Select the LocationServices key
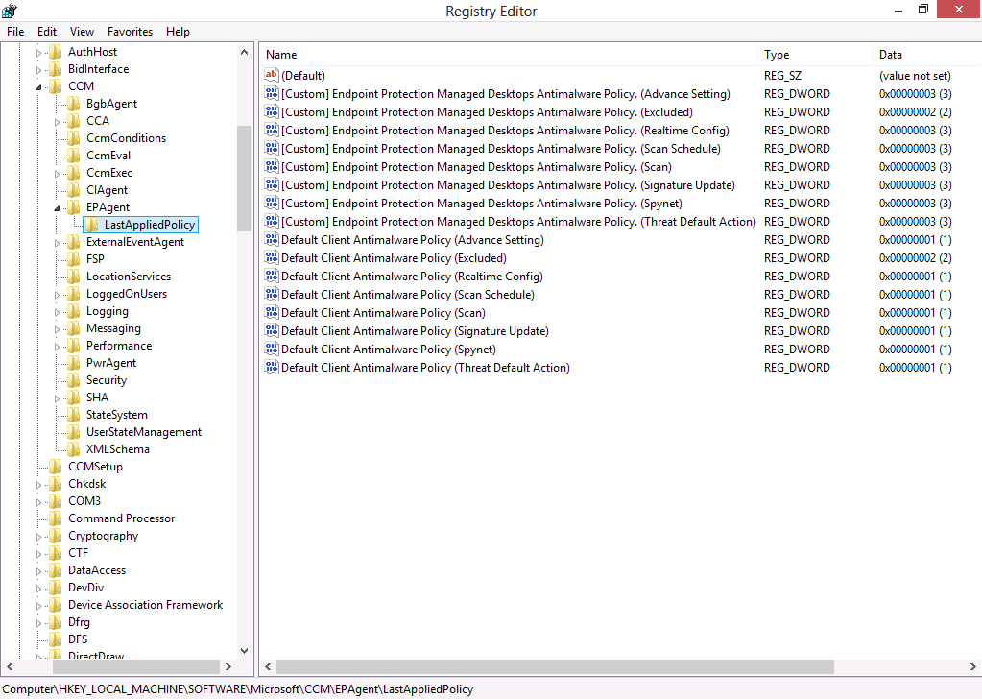Screen dimensions: 982x699 coord(129,277)
